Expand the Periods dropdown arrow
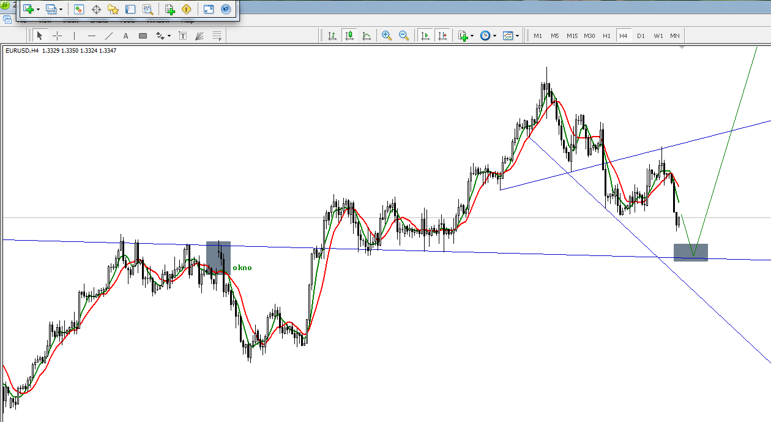Screen dimensions: 771x422 [x=494, y=36]
